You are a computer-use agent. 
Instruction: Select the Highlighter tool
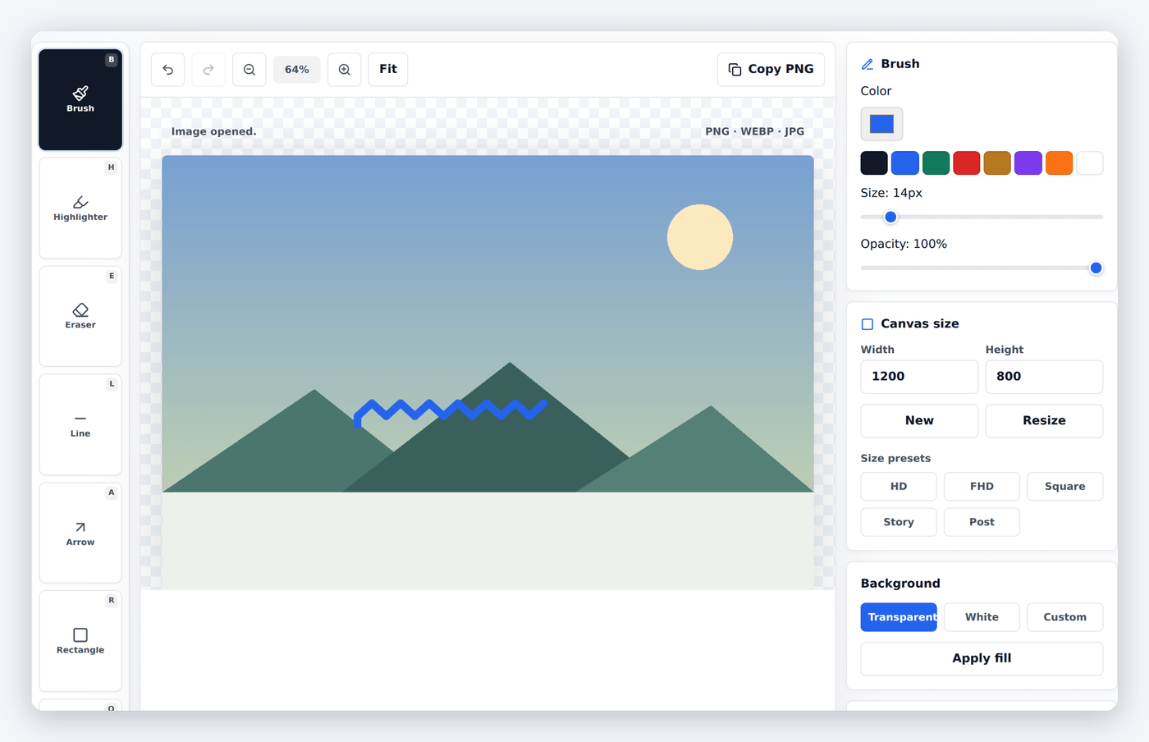(x=80, y=208)
